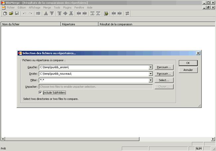Click the Refresh arrows toolbar icon
This screenshot has width=216, height=151.
tap(128, 14)
